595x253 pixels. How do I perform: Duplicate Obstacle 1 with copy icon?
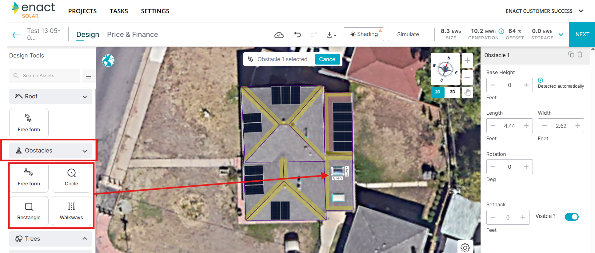point(571,54)
